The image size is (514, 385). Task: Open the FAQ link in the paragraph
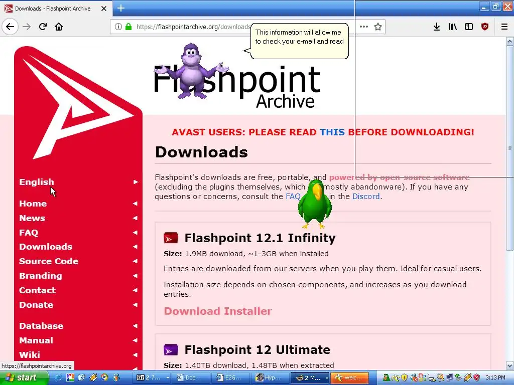293,197
